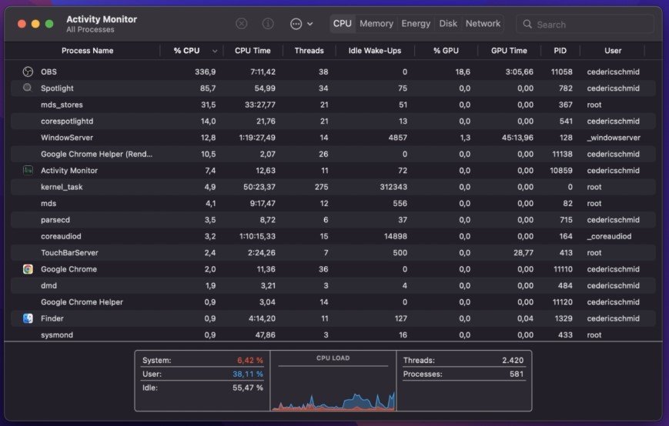Sort by User column header

tap(613, 51)
